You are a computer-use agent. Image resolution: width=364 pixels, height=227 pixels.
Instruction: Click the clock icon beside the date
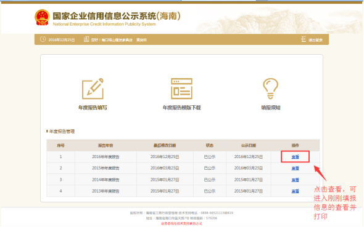[x=43, y=39]
